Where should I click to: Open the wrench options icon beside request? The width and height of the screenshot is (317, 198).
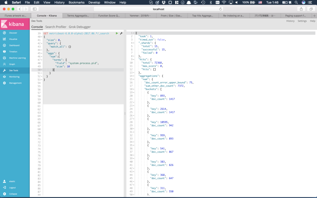121,33
